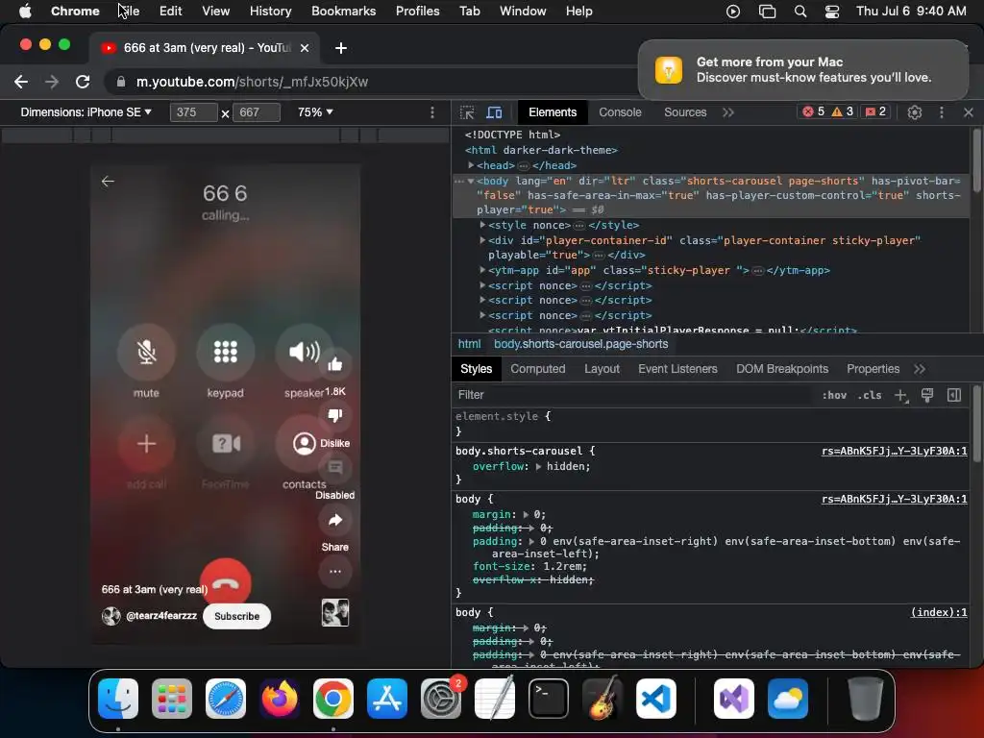Toggle the device toolbar icon
Viewport: 984px width, 738px height.
pos(495,112)
